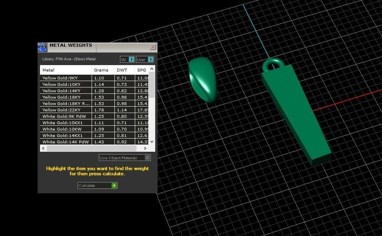Viewport: 382px width, 236px height.
Task: Click DWT value 0.80 for 9K PdW
Action: [x=122, y=116]
